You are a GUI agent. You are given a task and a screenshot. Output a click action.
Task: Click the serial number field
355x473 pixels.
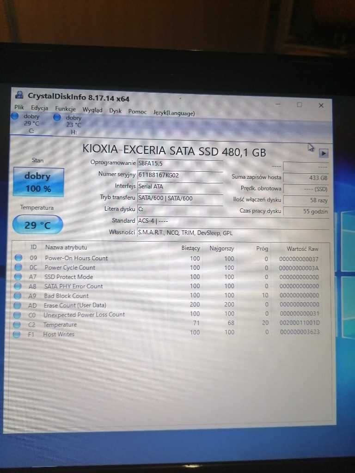180,175
